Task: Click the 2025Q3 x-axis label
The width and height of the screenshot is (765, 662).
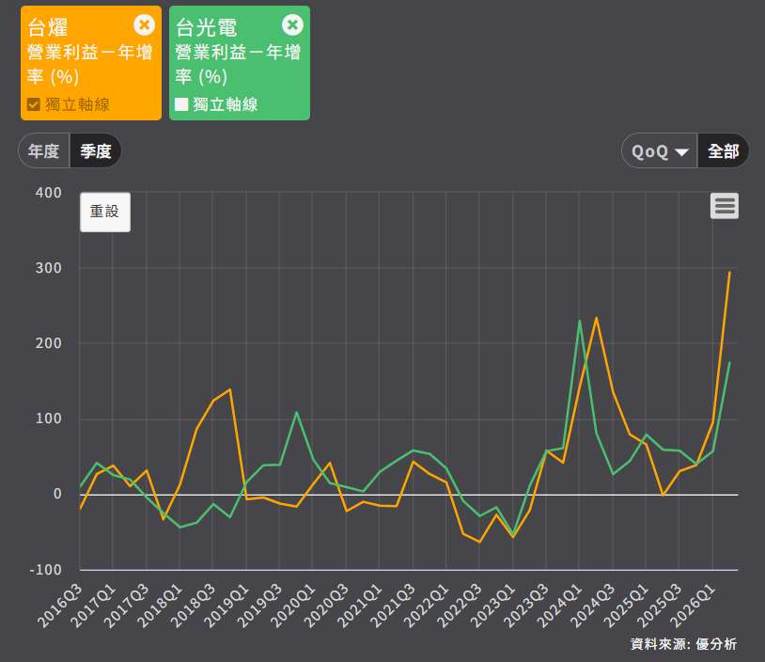Action: 660,605
